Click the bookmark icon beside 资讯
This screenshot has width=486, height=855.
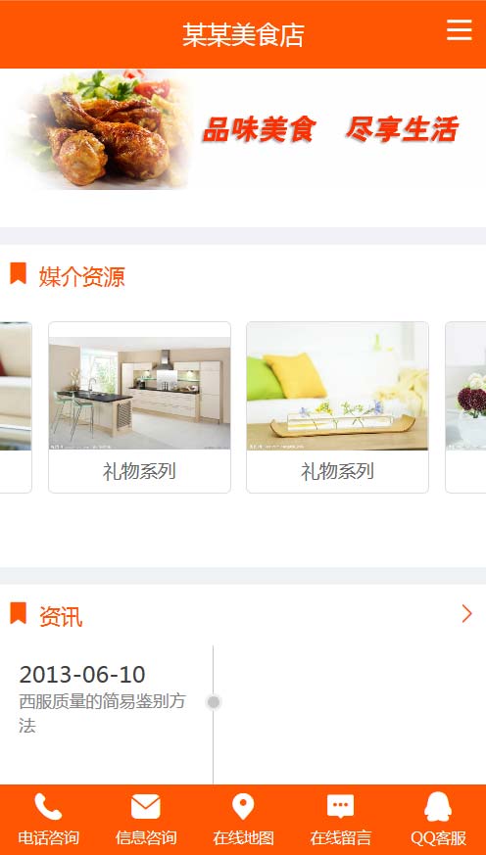[x=18, y=613]
